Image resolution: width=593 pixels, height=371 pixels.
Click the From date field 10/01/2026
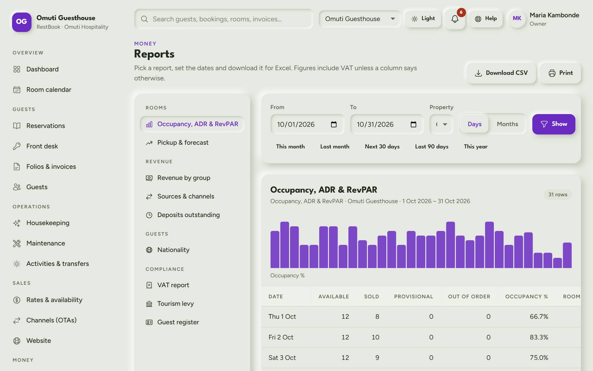point(307,124)
